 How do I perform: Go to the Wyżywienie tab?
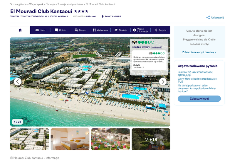[100, 30]
